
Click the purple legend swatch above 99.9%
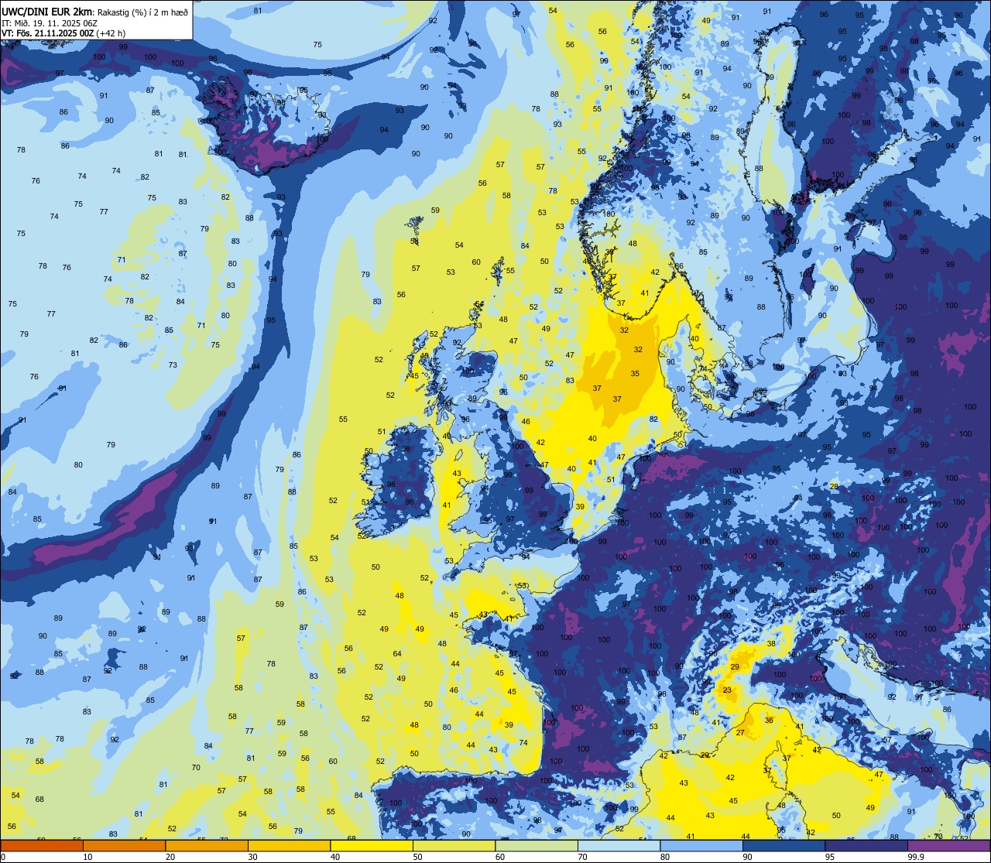948,846
